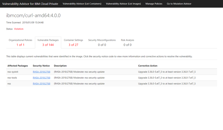223x130 pixels.
Task: Select the nss-tools package cell
Action: (12, 78)
